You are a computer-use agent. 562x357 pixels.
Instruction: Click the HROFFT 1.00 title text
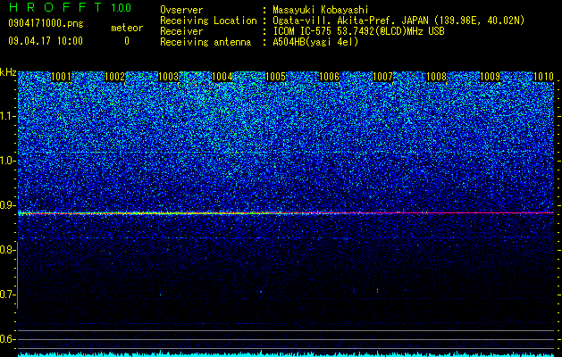tap(71, 7)
